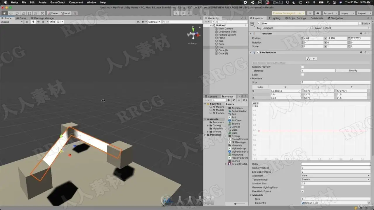Open the Tag Untagged dropdown
The width and height of the screenshot is (374, 210).
287,28
